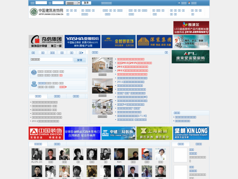The width and height of the screenshot is (238, 179).
Task: Select the first search category tab
Action: coord(33,53)
